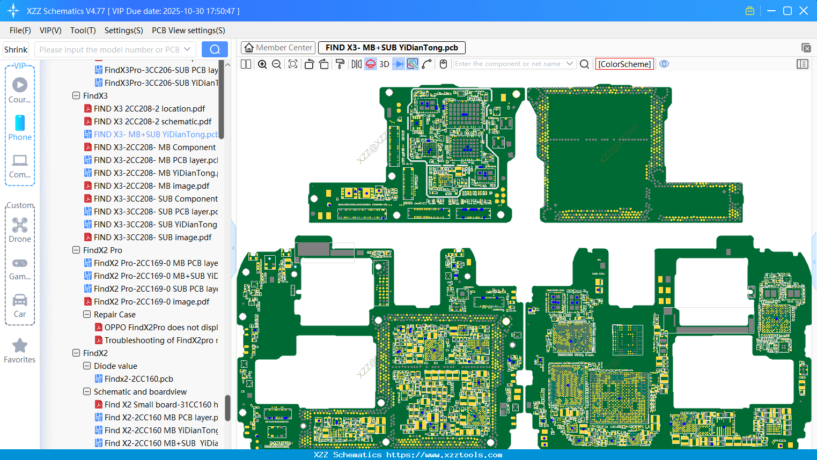Switch to the Member Center tab

pos(278,48)
